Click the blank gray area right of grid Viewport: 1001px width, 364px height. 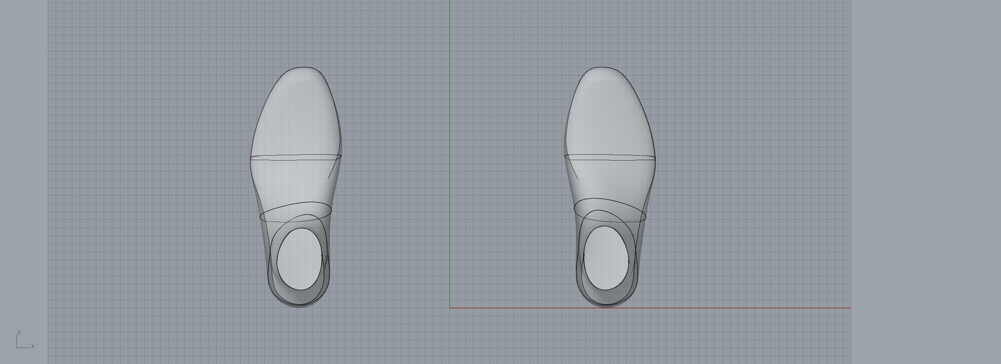(x=924, y=182)
